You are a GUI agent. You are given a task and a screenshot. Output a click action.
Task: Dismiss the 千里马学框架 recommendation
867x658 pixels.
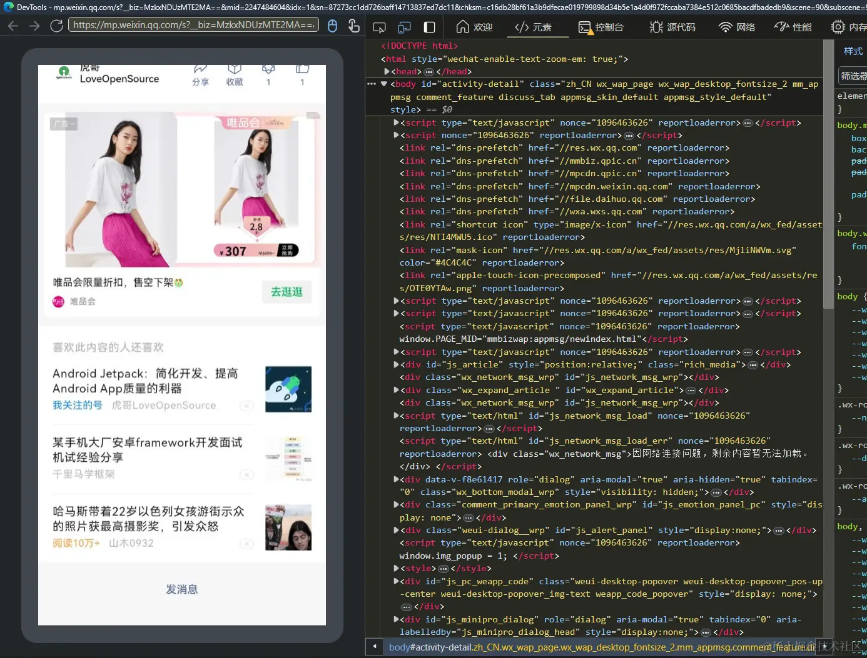(247, 474)
